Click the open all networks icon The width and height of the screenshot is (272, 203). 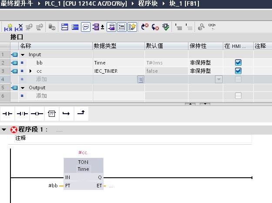pyautogui.click(x=64, y=27)
